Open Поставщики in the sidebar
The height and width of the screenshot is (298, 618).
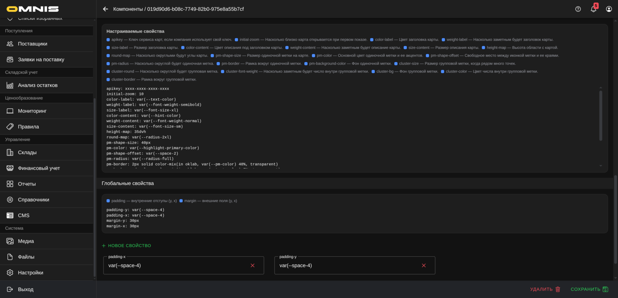33,44
